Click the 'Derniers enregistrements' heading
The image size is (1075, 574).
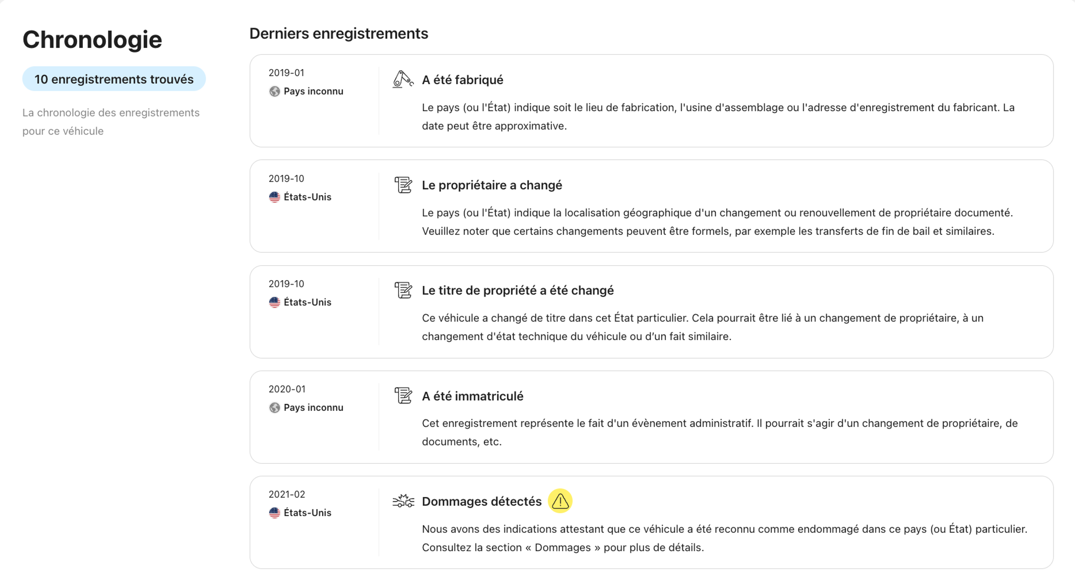click(338, 33)
